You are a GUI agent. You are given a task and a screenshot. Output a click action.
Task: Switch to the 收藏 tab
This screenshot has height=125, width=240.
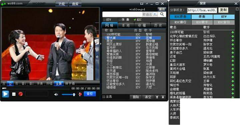142,25
